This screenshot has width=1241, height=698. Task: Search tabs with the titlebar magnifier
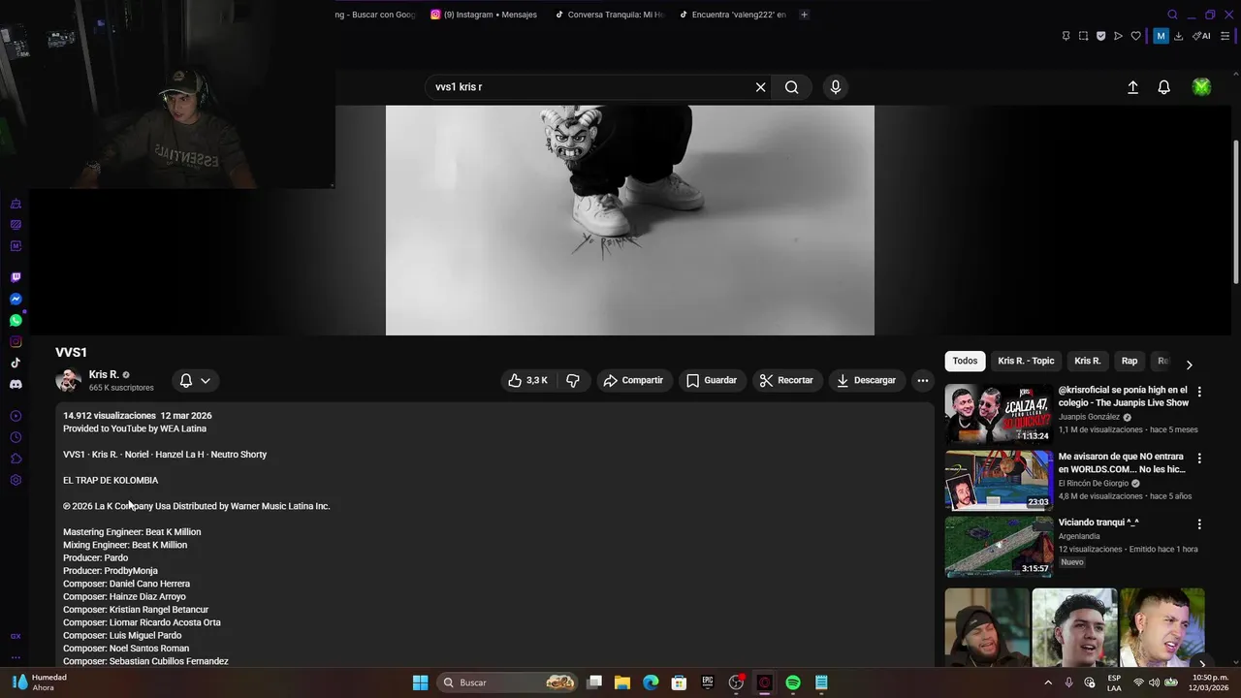(x=1172, y=15)
